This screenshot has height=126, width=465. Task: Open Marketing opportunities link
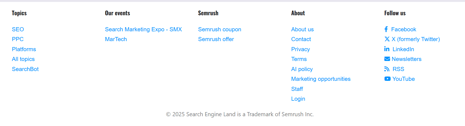[321, 79]
